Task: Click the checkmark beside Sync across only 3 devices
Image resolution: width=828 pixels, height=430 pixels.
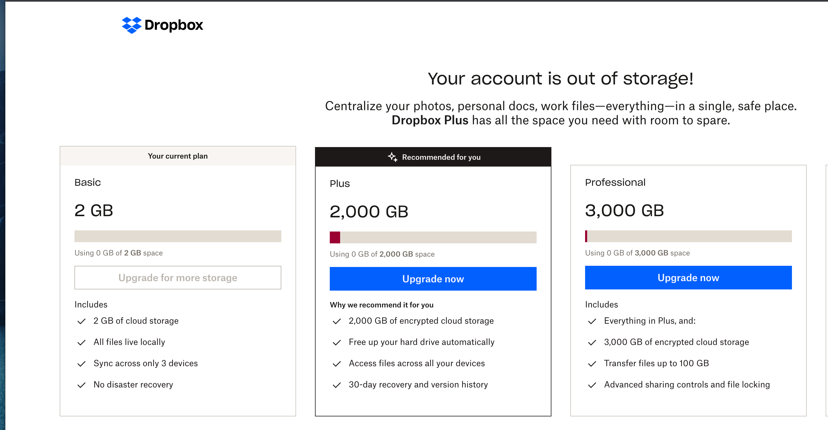Action: pyautogui.click(x=82, y=364)
